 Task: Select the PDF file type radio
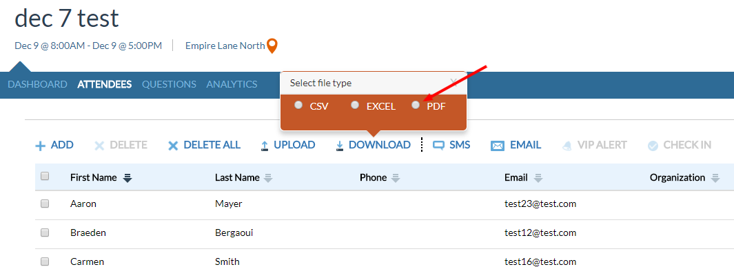[x=415, y=105]
